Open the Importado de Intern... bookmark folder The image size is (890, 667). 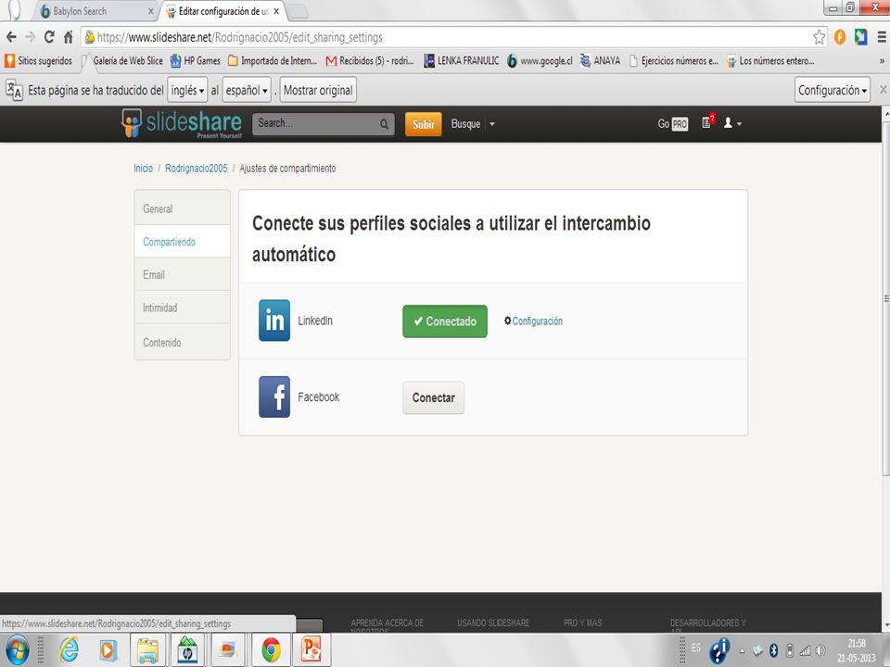(273, 61)
